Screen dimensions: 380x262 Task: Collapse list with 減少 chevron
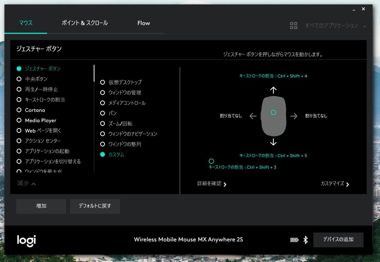coord(27,183)
